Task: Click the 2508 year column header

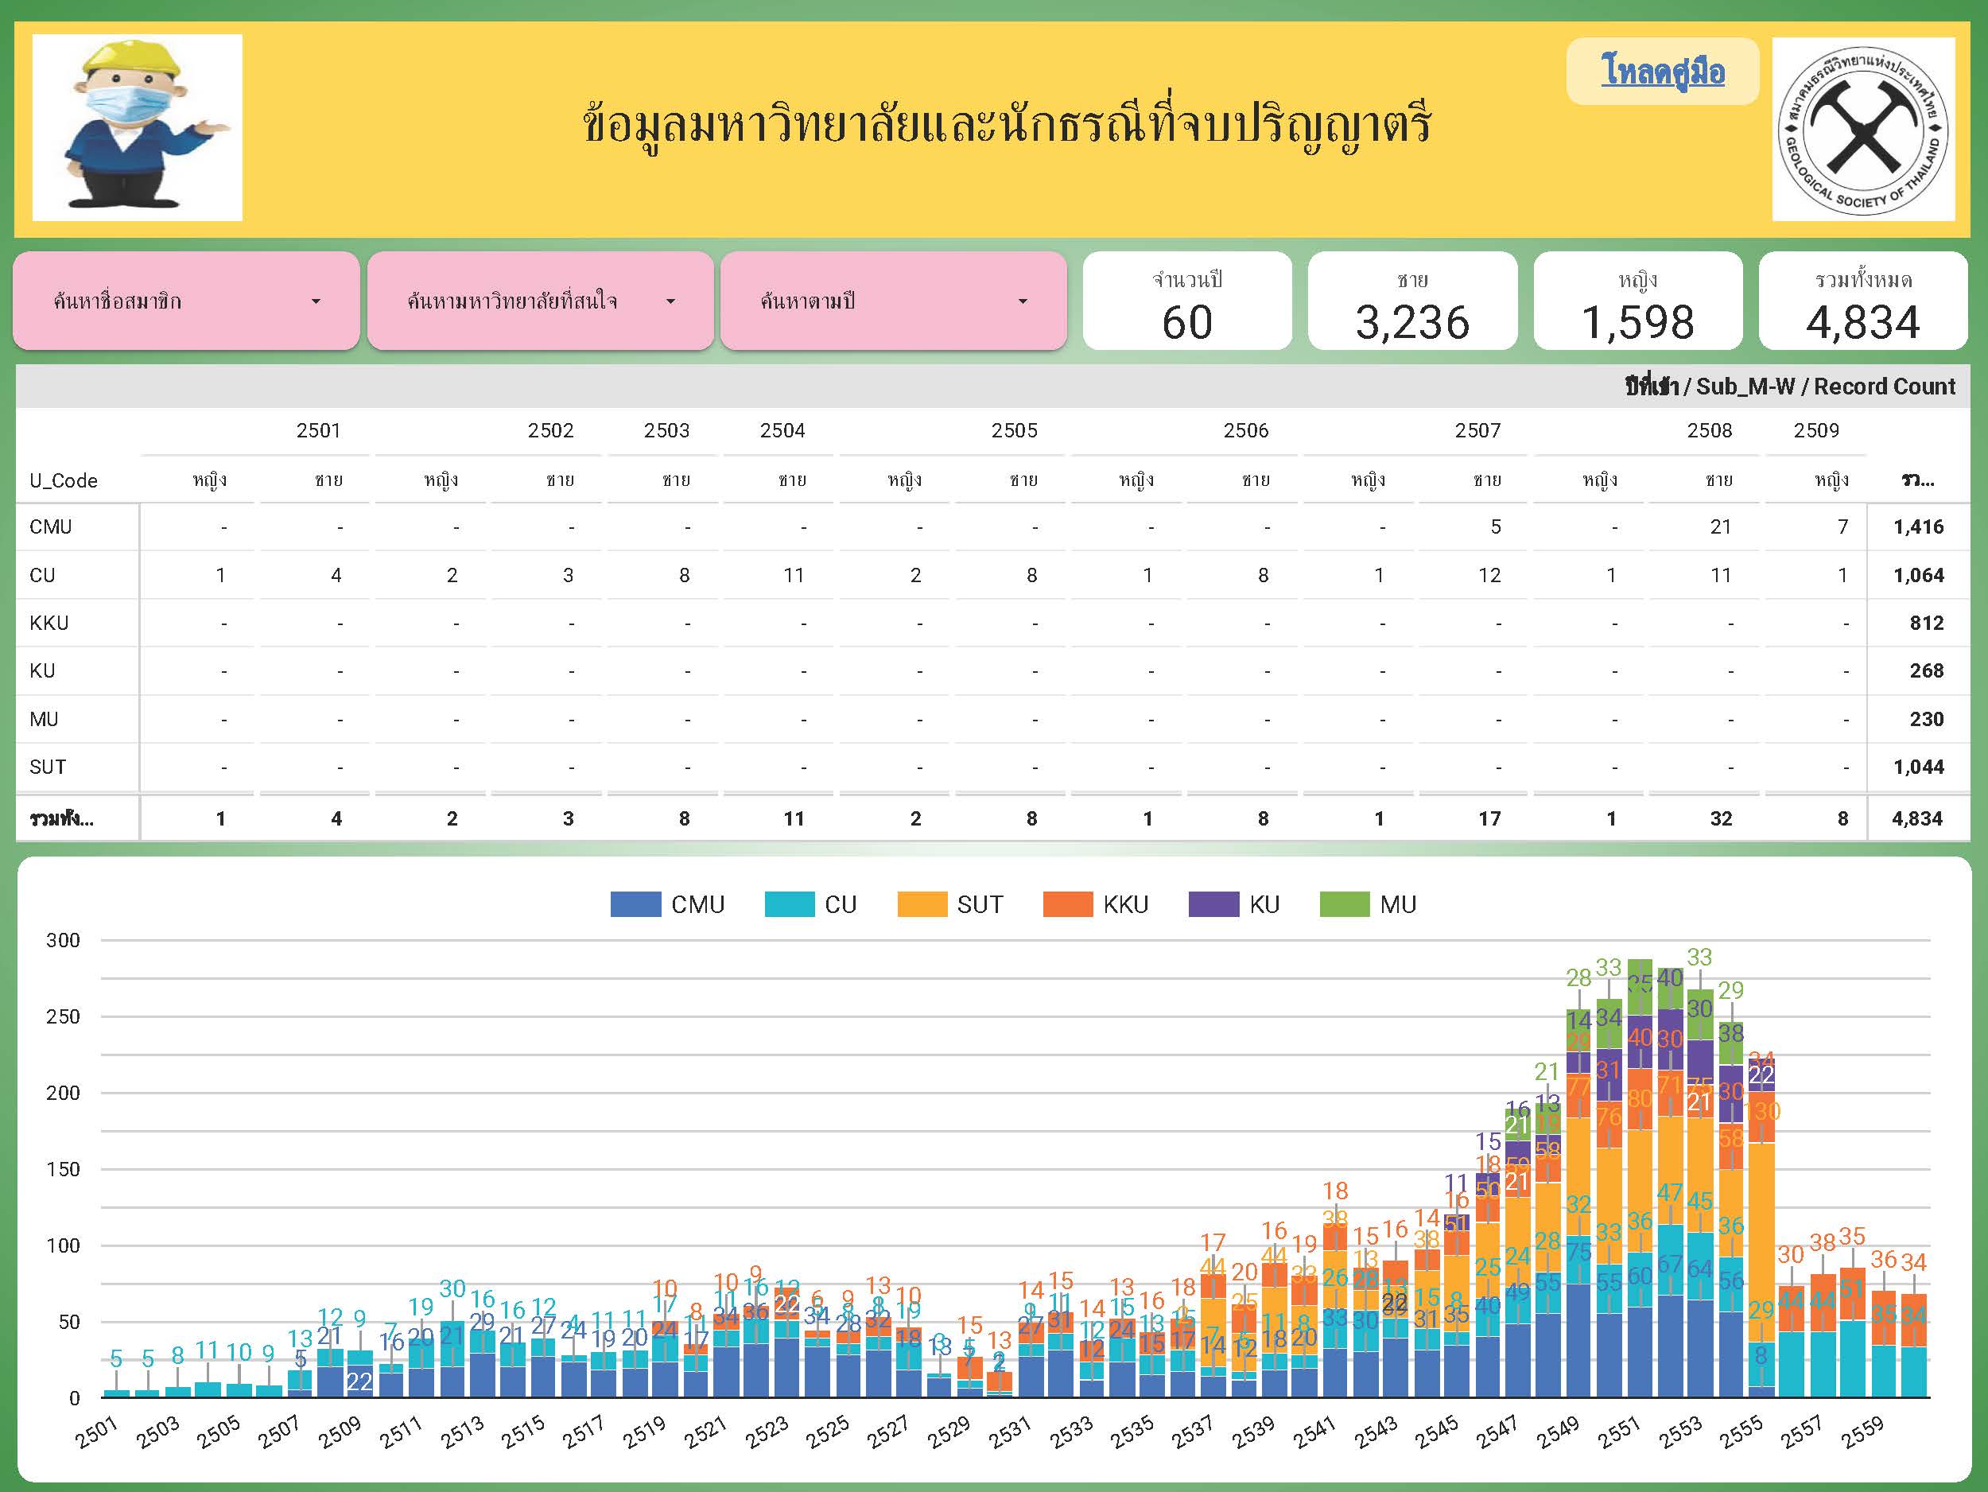Action: point(1709,430)
